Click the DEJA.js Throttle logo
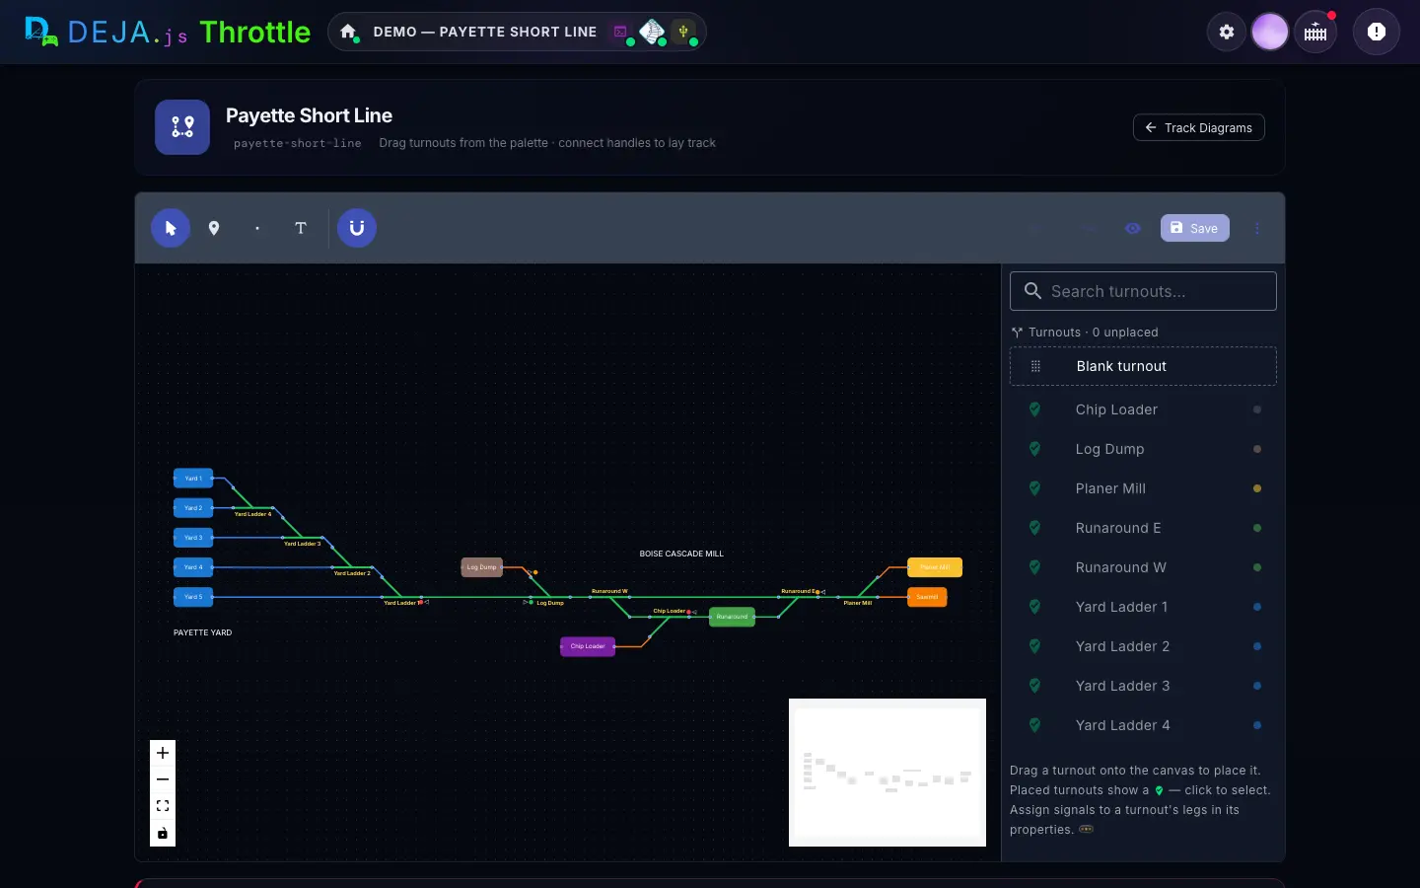The height and width of the screenshot is (888, 1420). 168,32
